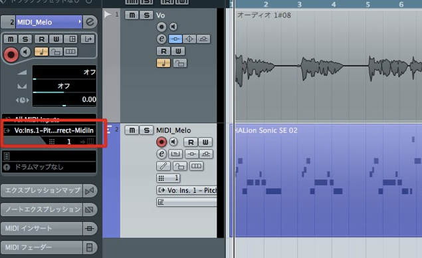Image resolution: width=422 pixels, height=258 pixels.
Task: Click the pencil draw button on MIDI_Melo track
Action: click(x=163, y=166)
